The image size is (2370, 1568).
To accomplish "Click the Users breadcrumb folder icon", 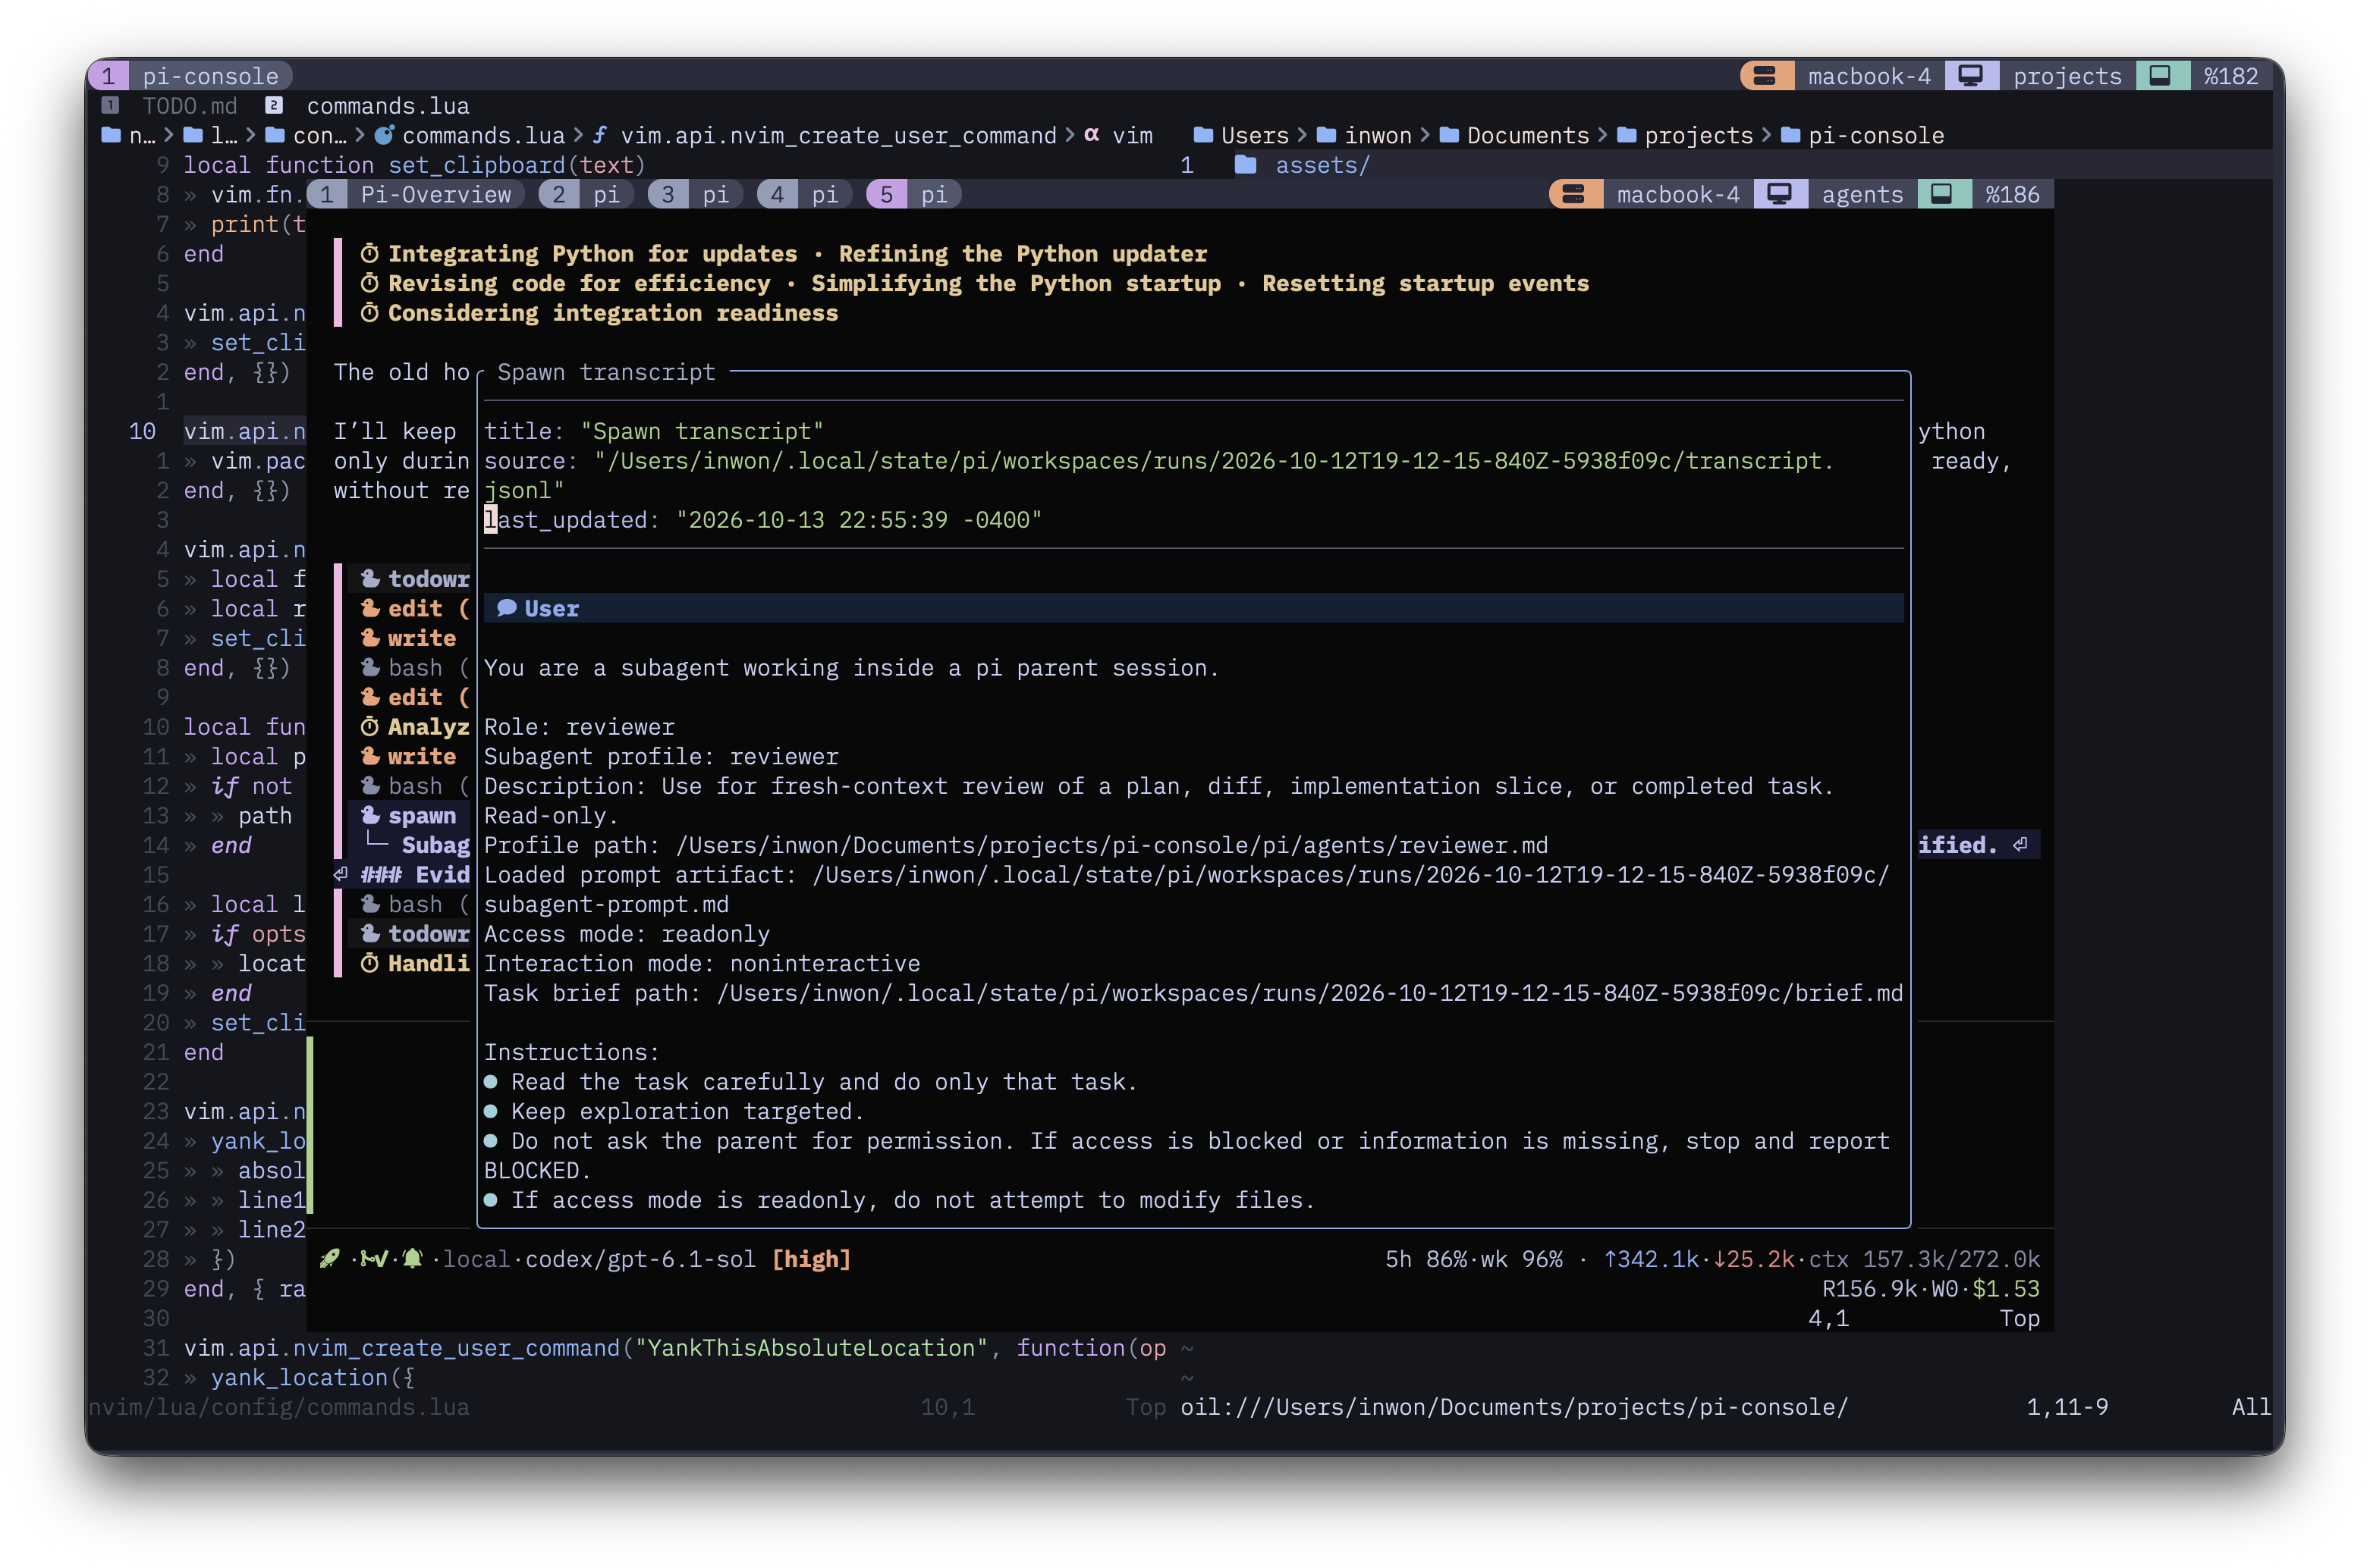I will coord(1203,135).
